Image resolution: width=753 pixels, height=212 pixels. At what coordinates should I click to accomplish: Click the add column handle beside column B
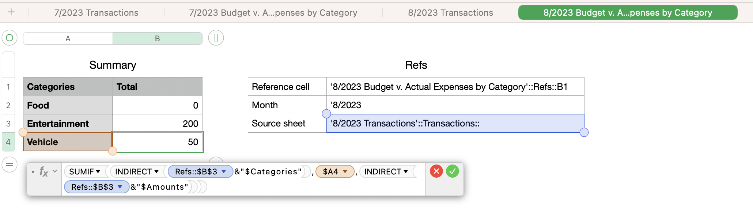[x=216, y=38]
